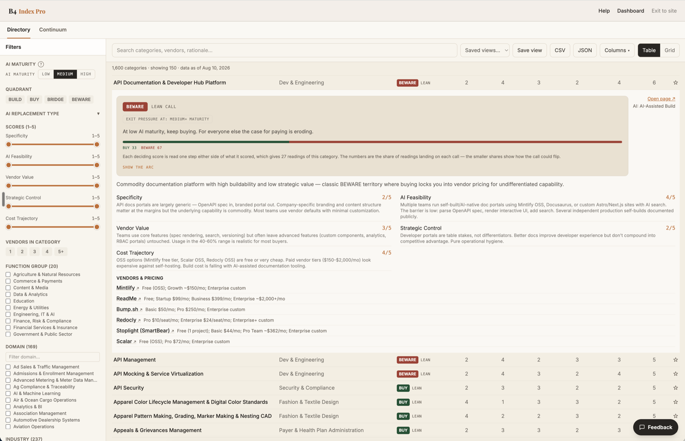This screenshot has height=441, width=685.
Task: Open Help in top navigation
Action: 604,11
